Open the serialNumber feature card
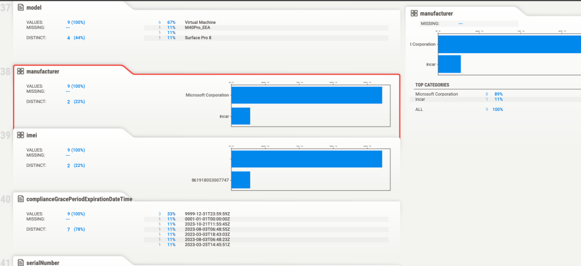 pos(43,263)
